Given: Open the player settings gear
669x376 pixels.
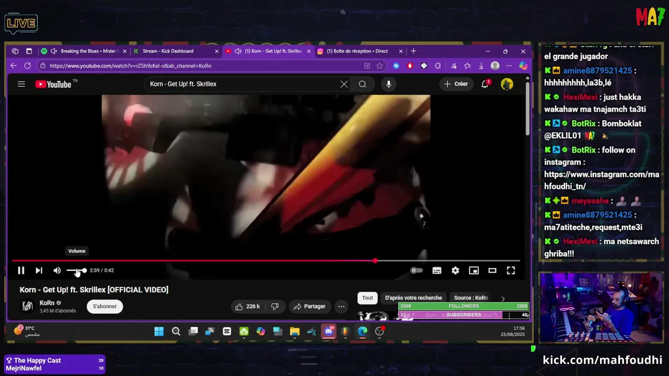Looking at the screenshot, I should 455,271.
